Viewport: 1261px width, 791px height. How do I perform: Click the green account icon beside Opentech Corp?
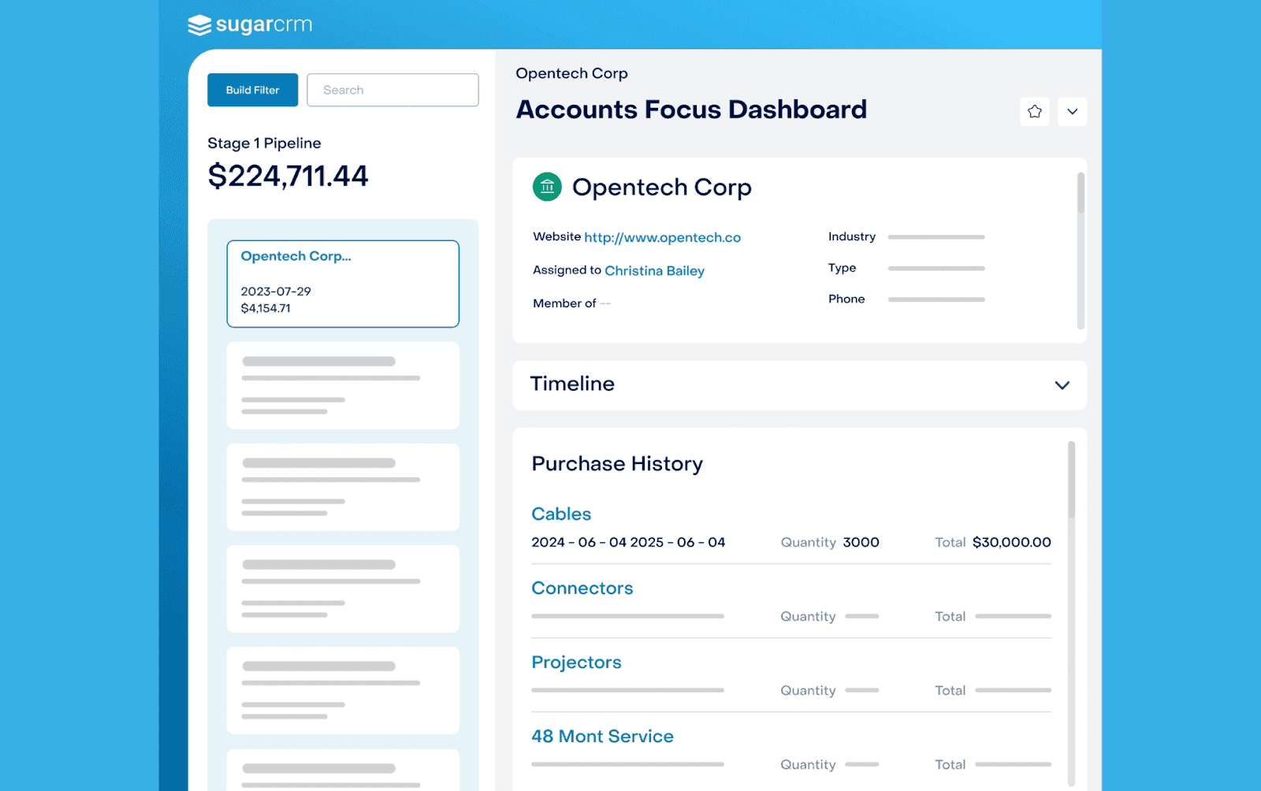(547, 188)
